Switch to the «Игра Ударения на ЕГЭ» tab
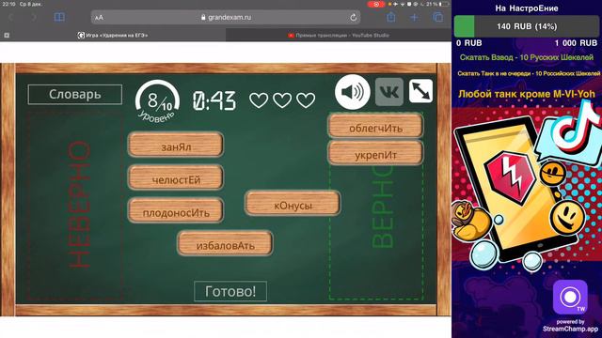Image resolution: width=602 pixels, height=338 pixels. (x=113, y=36)
